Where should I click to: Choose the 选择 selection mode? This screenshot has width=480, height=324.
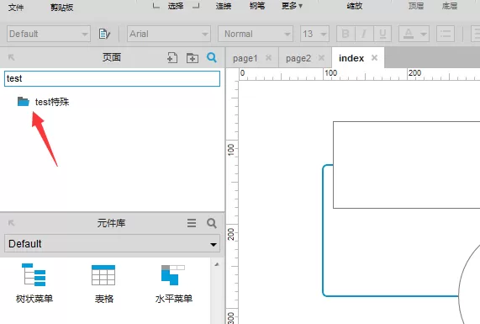tap(176, 6)
